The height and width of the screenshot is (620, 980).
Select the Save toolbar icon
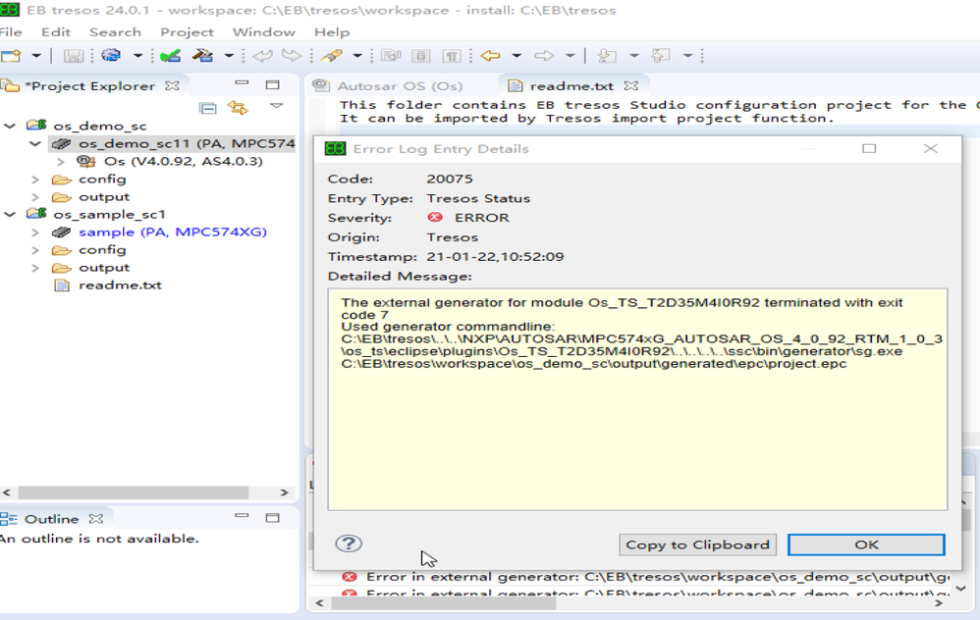coord(74,56)
